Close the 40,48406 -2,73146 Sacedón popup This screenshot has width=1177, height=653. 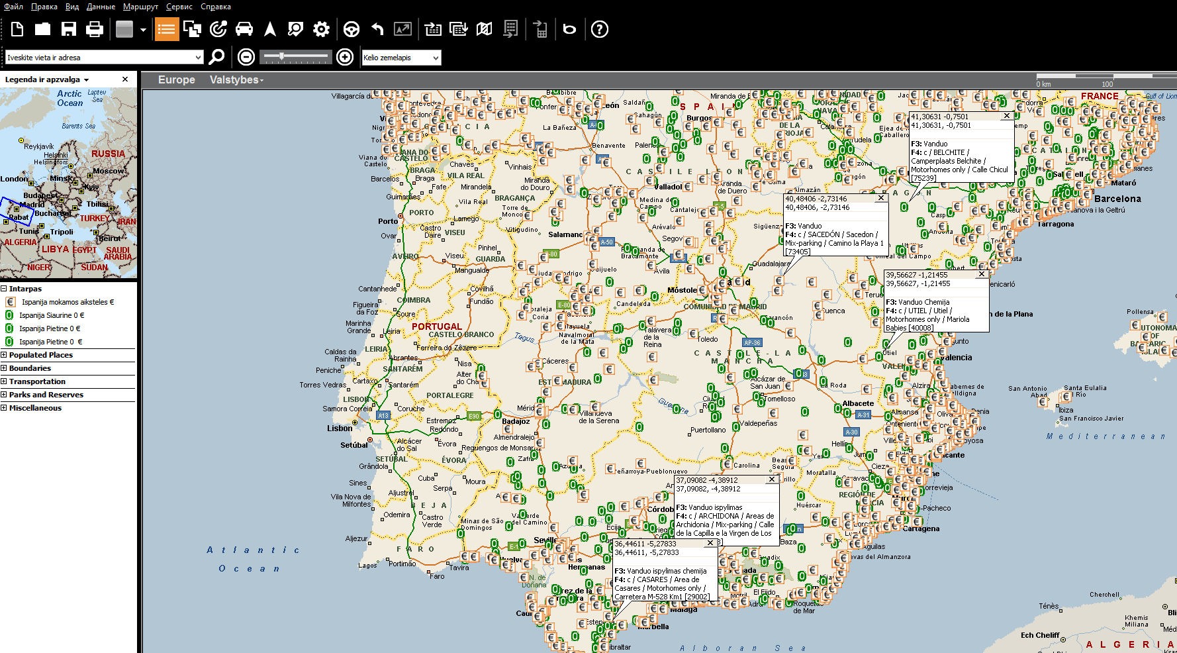881,198
